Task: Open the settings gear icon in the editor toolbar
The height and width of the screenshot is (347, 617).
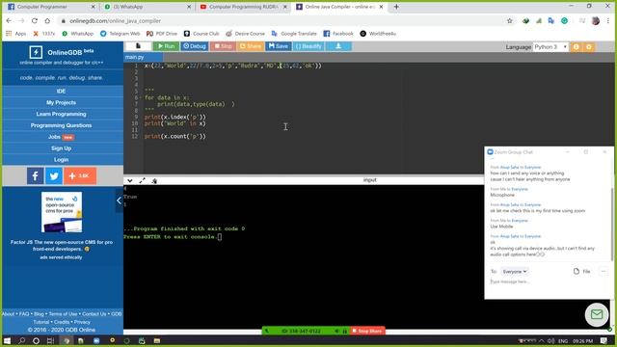Action: (589, 47)
